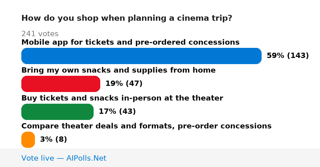Open the Vote live — AIPolls.Net link
Image resolution: width=320 pixels, height=167 pixels.
[x=64, y=158]
